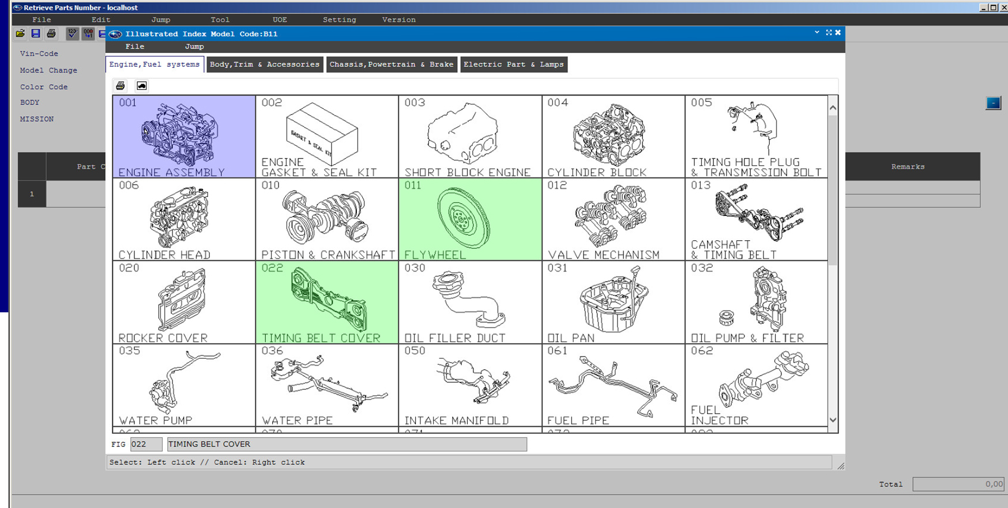
Task: Click the main toolbar printer icon
Action: (51, 34)
